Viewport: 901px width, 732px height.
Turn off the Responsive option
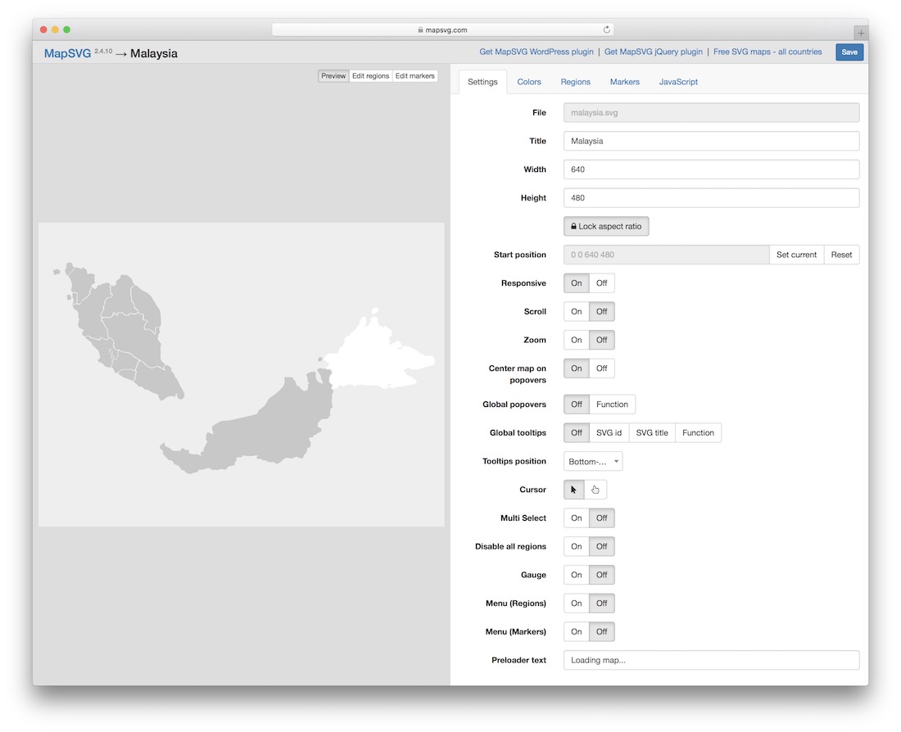(x=601, y=282)
